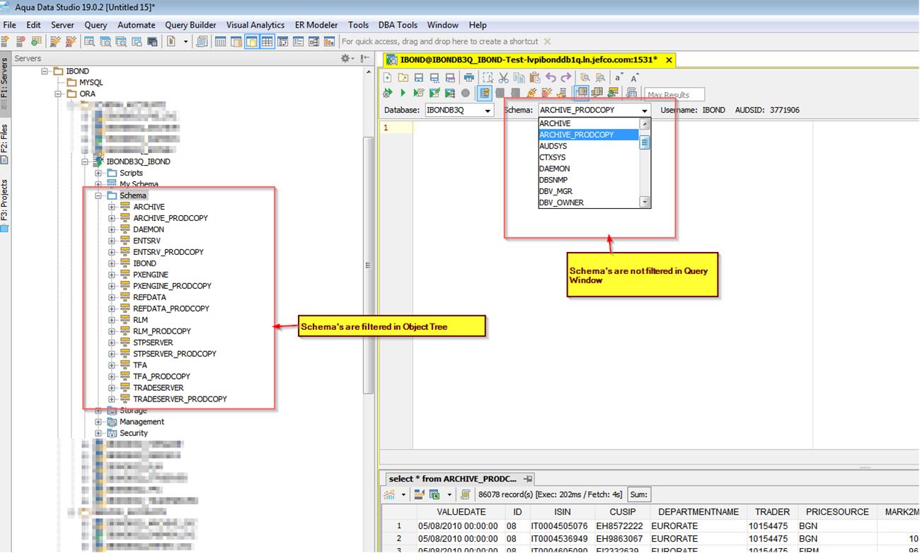
Task: Expand the TRADESERVER schema tree node
Action: (112, 388)
